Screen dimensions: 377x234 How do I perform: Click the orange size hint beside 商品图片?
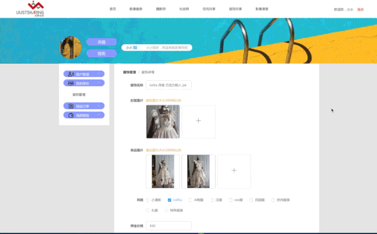pos(164,150)
